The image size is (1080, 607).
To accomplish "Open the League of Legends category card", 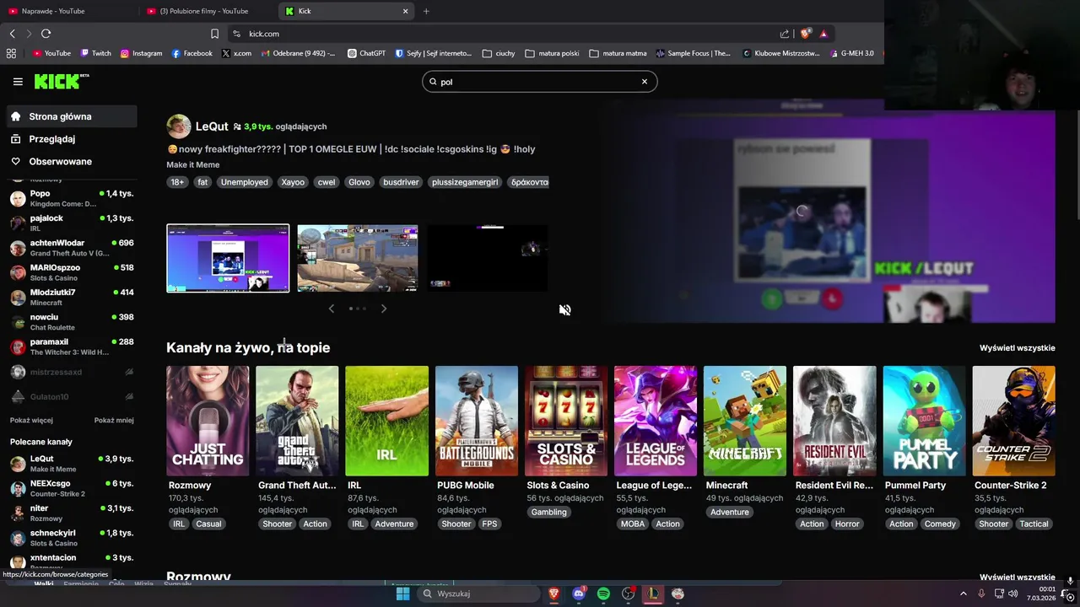I will tap(656, 421).
